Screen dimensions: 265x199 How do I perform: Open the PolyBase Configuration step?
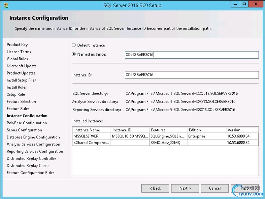pyautogui.click(x=27, y=123)
